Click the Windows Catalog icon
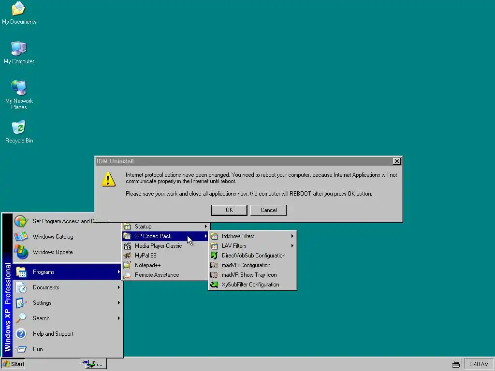Viewport: 495px width, 371px height. coord(21,237)
